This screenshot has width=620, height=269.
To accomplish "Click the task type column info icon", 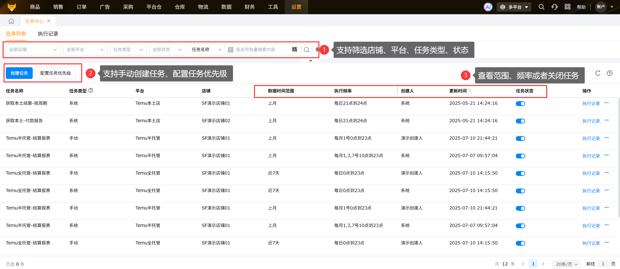I will (x=91, y=91).
